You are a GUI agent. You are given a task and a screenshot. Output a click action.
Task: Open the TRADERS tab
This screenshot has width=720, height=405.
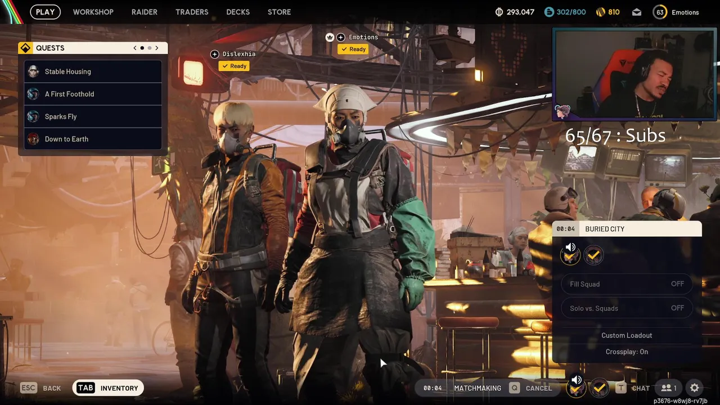point(192,12)
